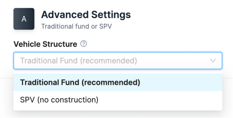The image size is (233, 118).
Task: Click the circled question mark next to Vehicle Structure
Action: click(84, 44)
